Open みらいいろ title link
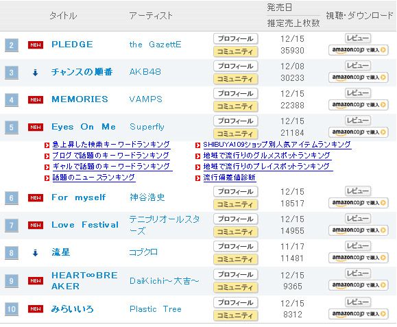This screenshot has width=397, height=327. (73, 309)
